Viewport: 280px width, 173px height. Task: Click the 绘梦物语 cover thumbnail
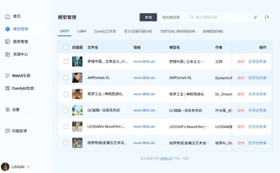tap(77, 143)
